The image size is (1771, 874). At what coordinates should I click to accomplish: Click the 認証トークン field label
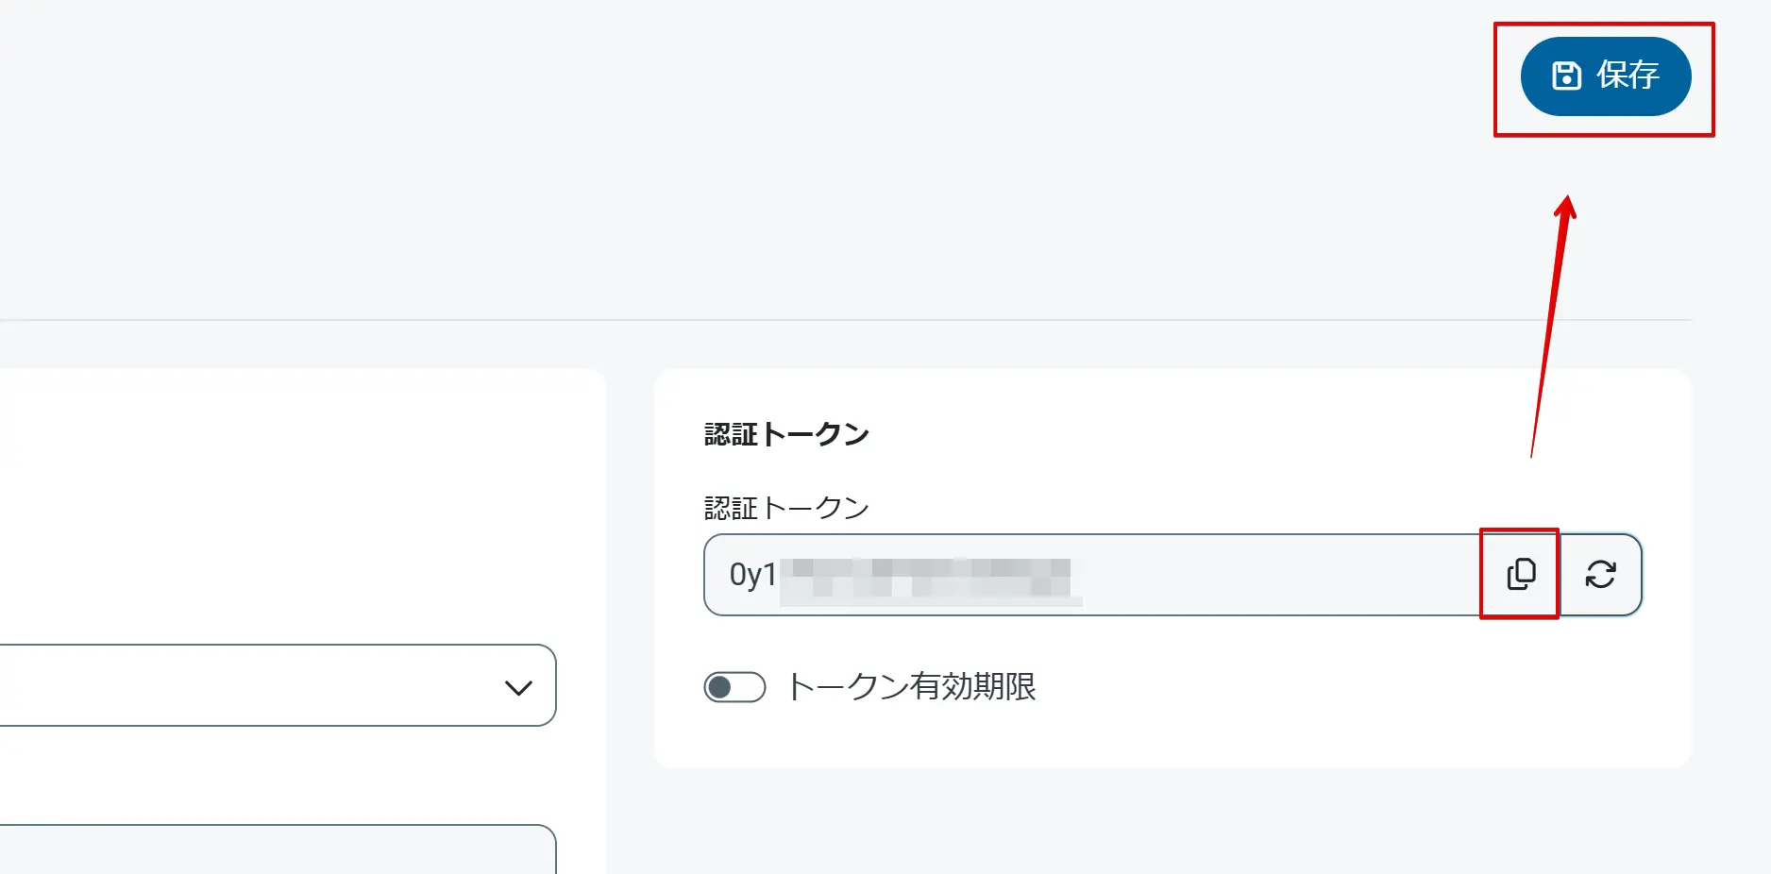pyautogui.click(x=786, y=506)
